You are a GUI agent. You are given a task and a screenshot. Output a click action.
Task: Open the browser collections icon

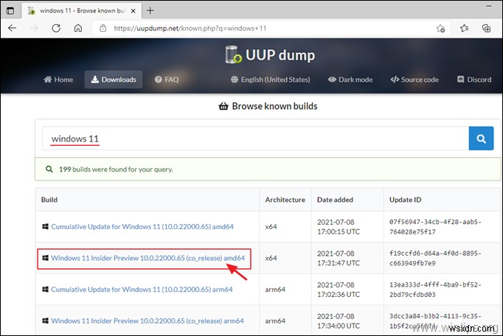coord(486,28)
